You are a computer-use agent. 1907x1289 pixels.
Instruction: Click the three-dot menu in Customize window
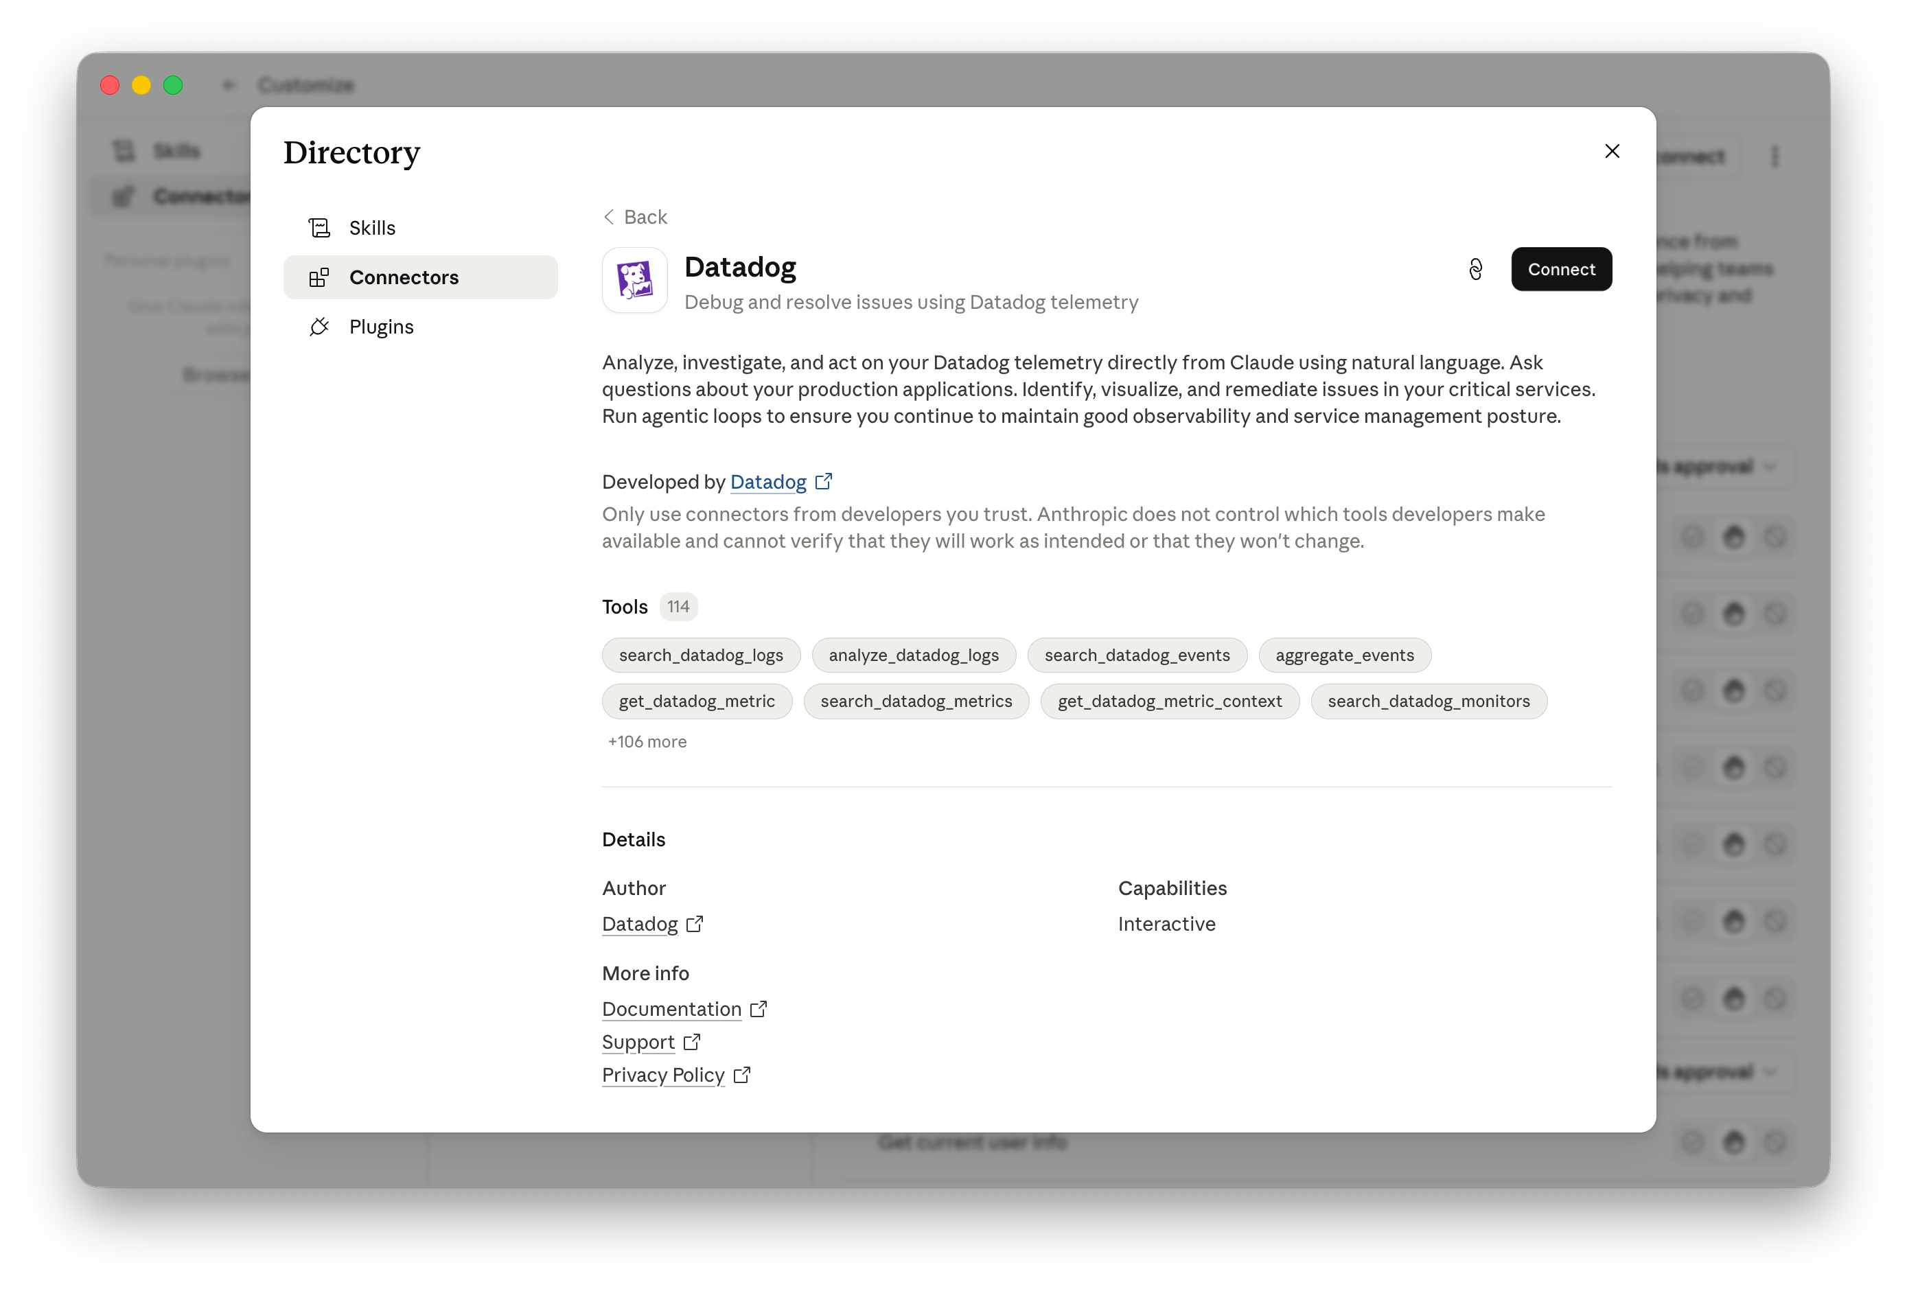click(x=1774, y=156)
